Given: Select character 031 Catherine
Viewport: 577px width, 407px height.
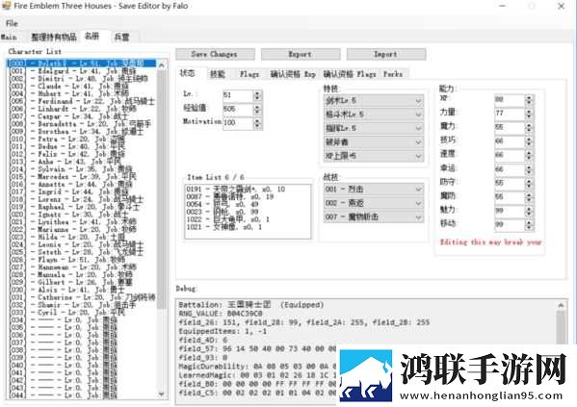Looking at the screenshot, I should [82, 297].
